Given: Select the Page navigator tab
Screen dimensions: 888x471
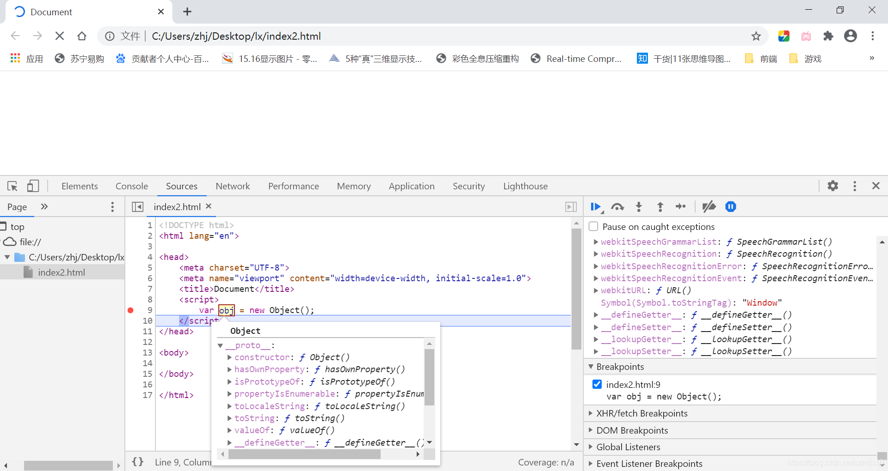Looking at the screenshot, I should 17,207.
